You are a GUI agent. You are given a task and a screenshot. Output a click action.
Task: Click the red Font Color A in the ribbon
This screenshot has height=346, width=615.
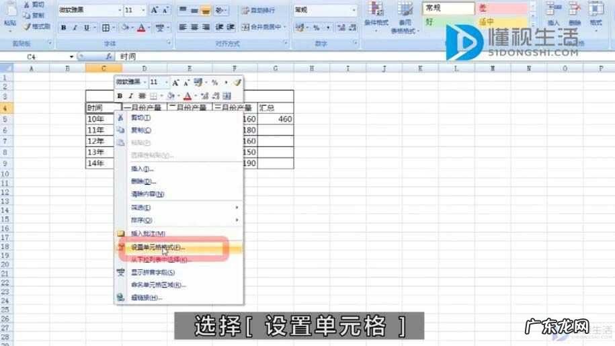tap(142, 28)
